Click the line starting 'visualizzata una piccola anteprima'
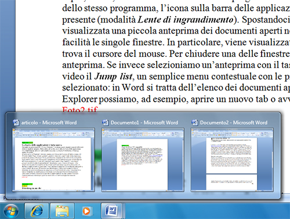Screen dimensions: 290x219 click(176, 31)
